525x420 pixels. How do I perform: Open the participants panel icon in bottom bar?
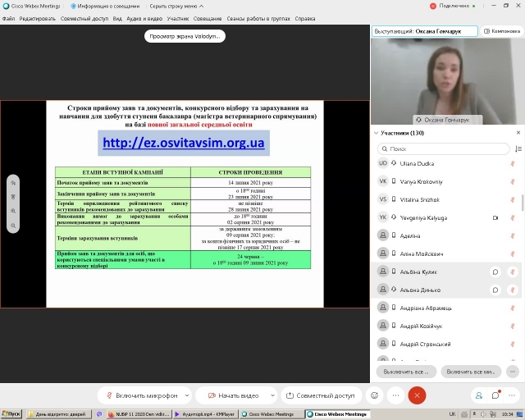coord(479,395)
